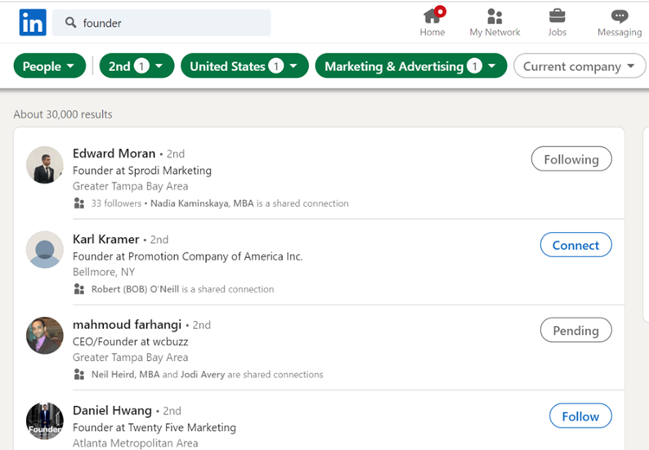Open Daniel Hwang's profile photo
The image size is (649, 450).
(45, 421)
